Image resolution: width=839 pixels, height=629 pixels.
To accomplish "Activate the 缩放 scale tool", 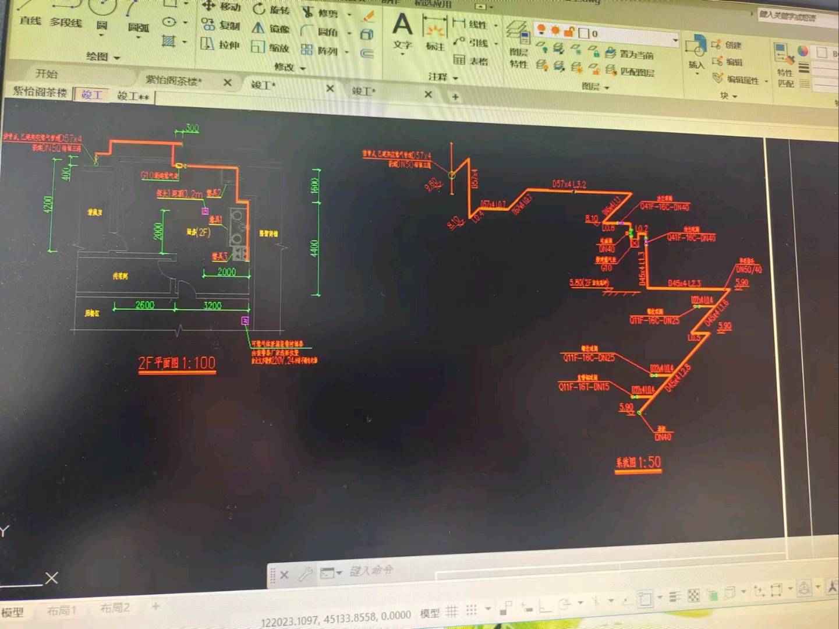I will pos(270,47).
